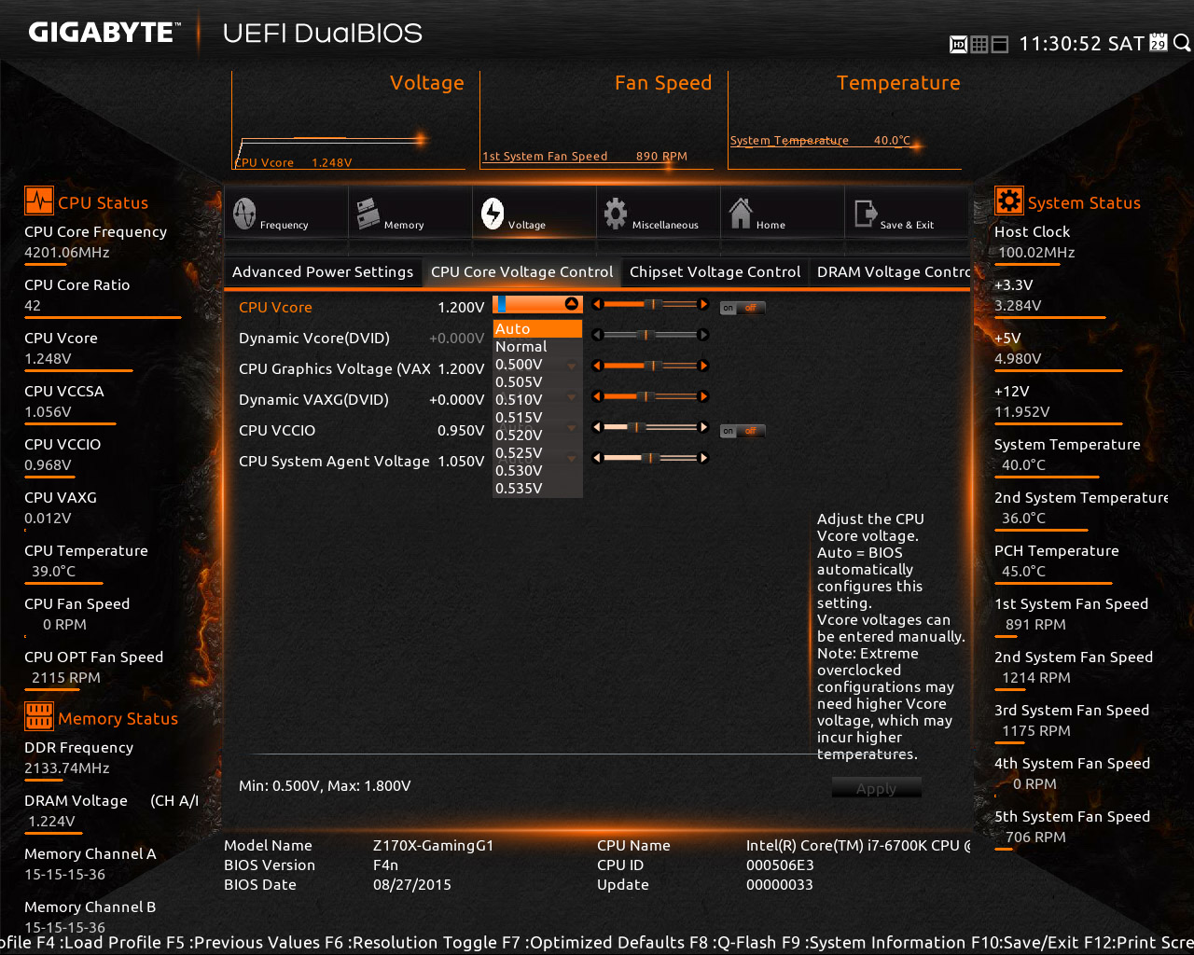Viewport: 1194px width, 955px height.
Task: Select the CPU System Agent Voltage label
Action: [334, 461]
